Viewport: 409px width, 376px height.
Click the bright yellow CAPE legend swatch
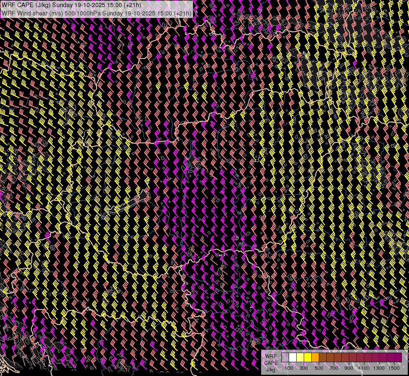308,358
